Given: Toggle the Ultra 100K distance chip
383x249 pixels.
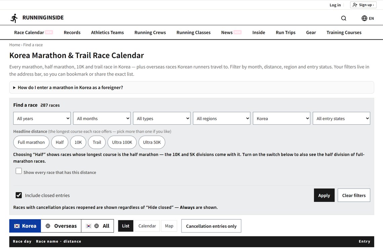Looking at the screenshot, I should [x=122, y=142].
